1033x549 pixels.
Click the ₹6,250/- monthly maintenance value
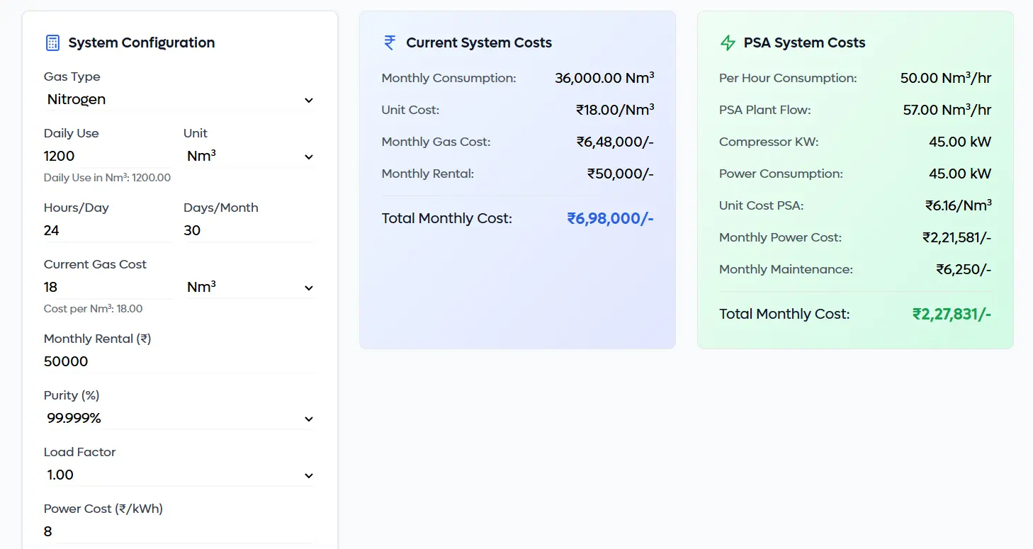[x=964, y=269]
